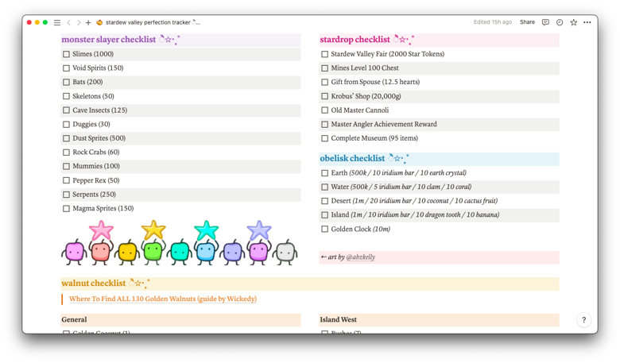Open the help question mark button
The width and height of the screenshot is (620, 363).
[x=583, y=320]
